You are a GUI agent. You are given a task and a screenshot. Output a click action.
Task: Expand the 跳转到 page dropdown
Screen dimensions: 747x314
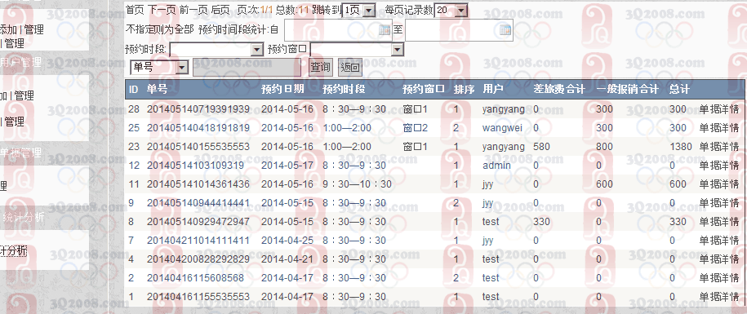[x=369, y=10]
